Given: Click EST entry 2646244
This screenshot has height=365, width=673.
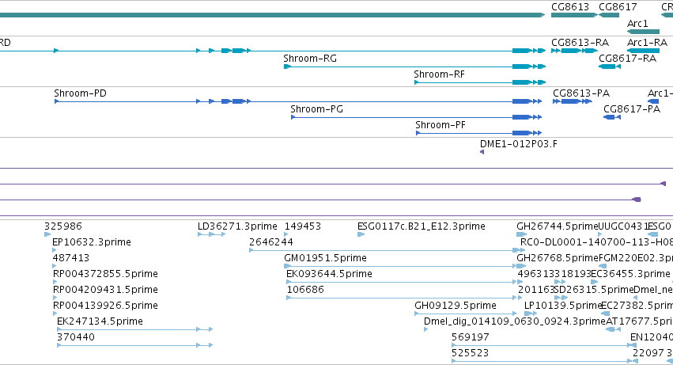Looking at the screenshot, I should (x=271, y=242).
